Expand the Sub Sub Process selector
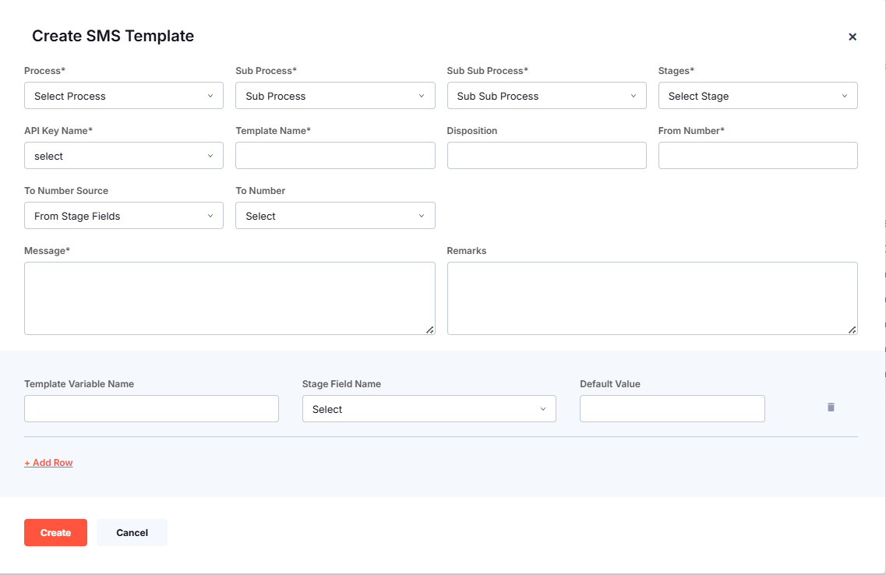Screen dimensions: 886x575 (x=546, y=95)
